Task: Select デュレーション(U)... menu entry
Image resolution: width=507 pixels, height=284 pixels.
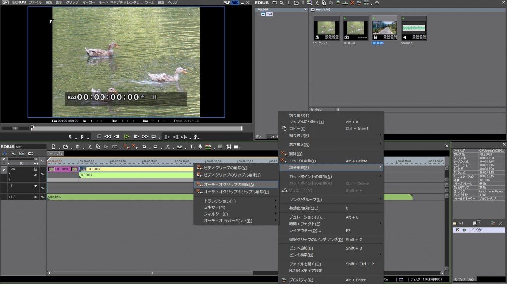Action: click(331, 217)
